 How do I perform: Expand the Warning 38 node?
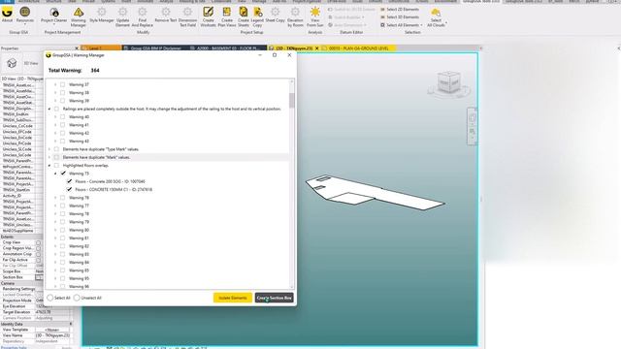tap(55, 93)
